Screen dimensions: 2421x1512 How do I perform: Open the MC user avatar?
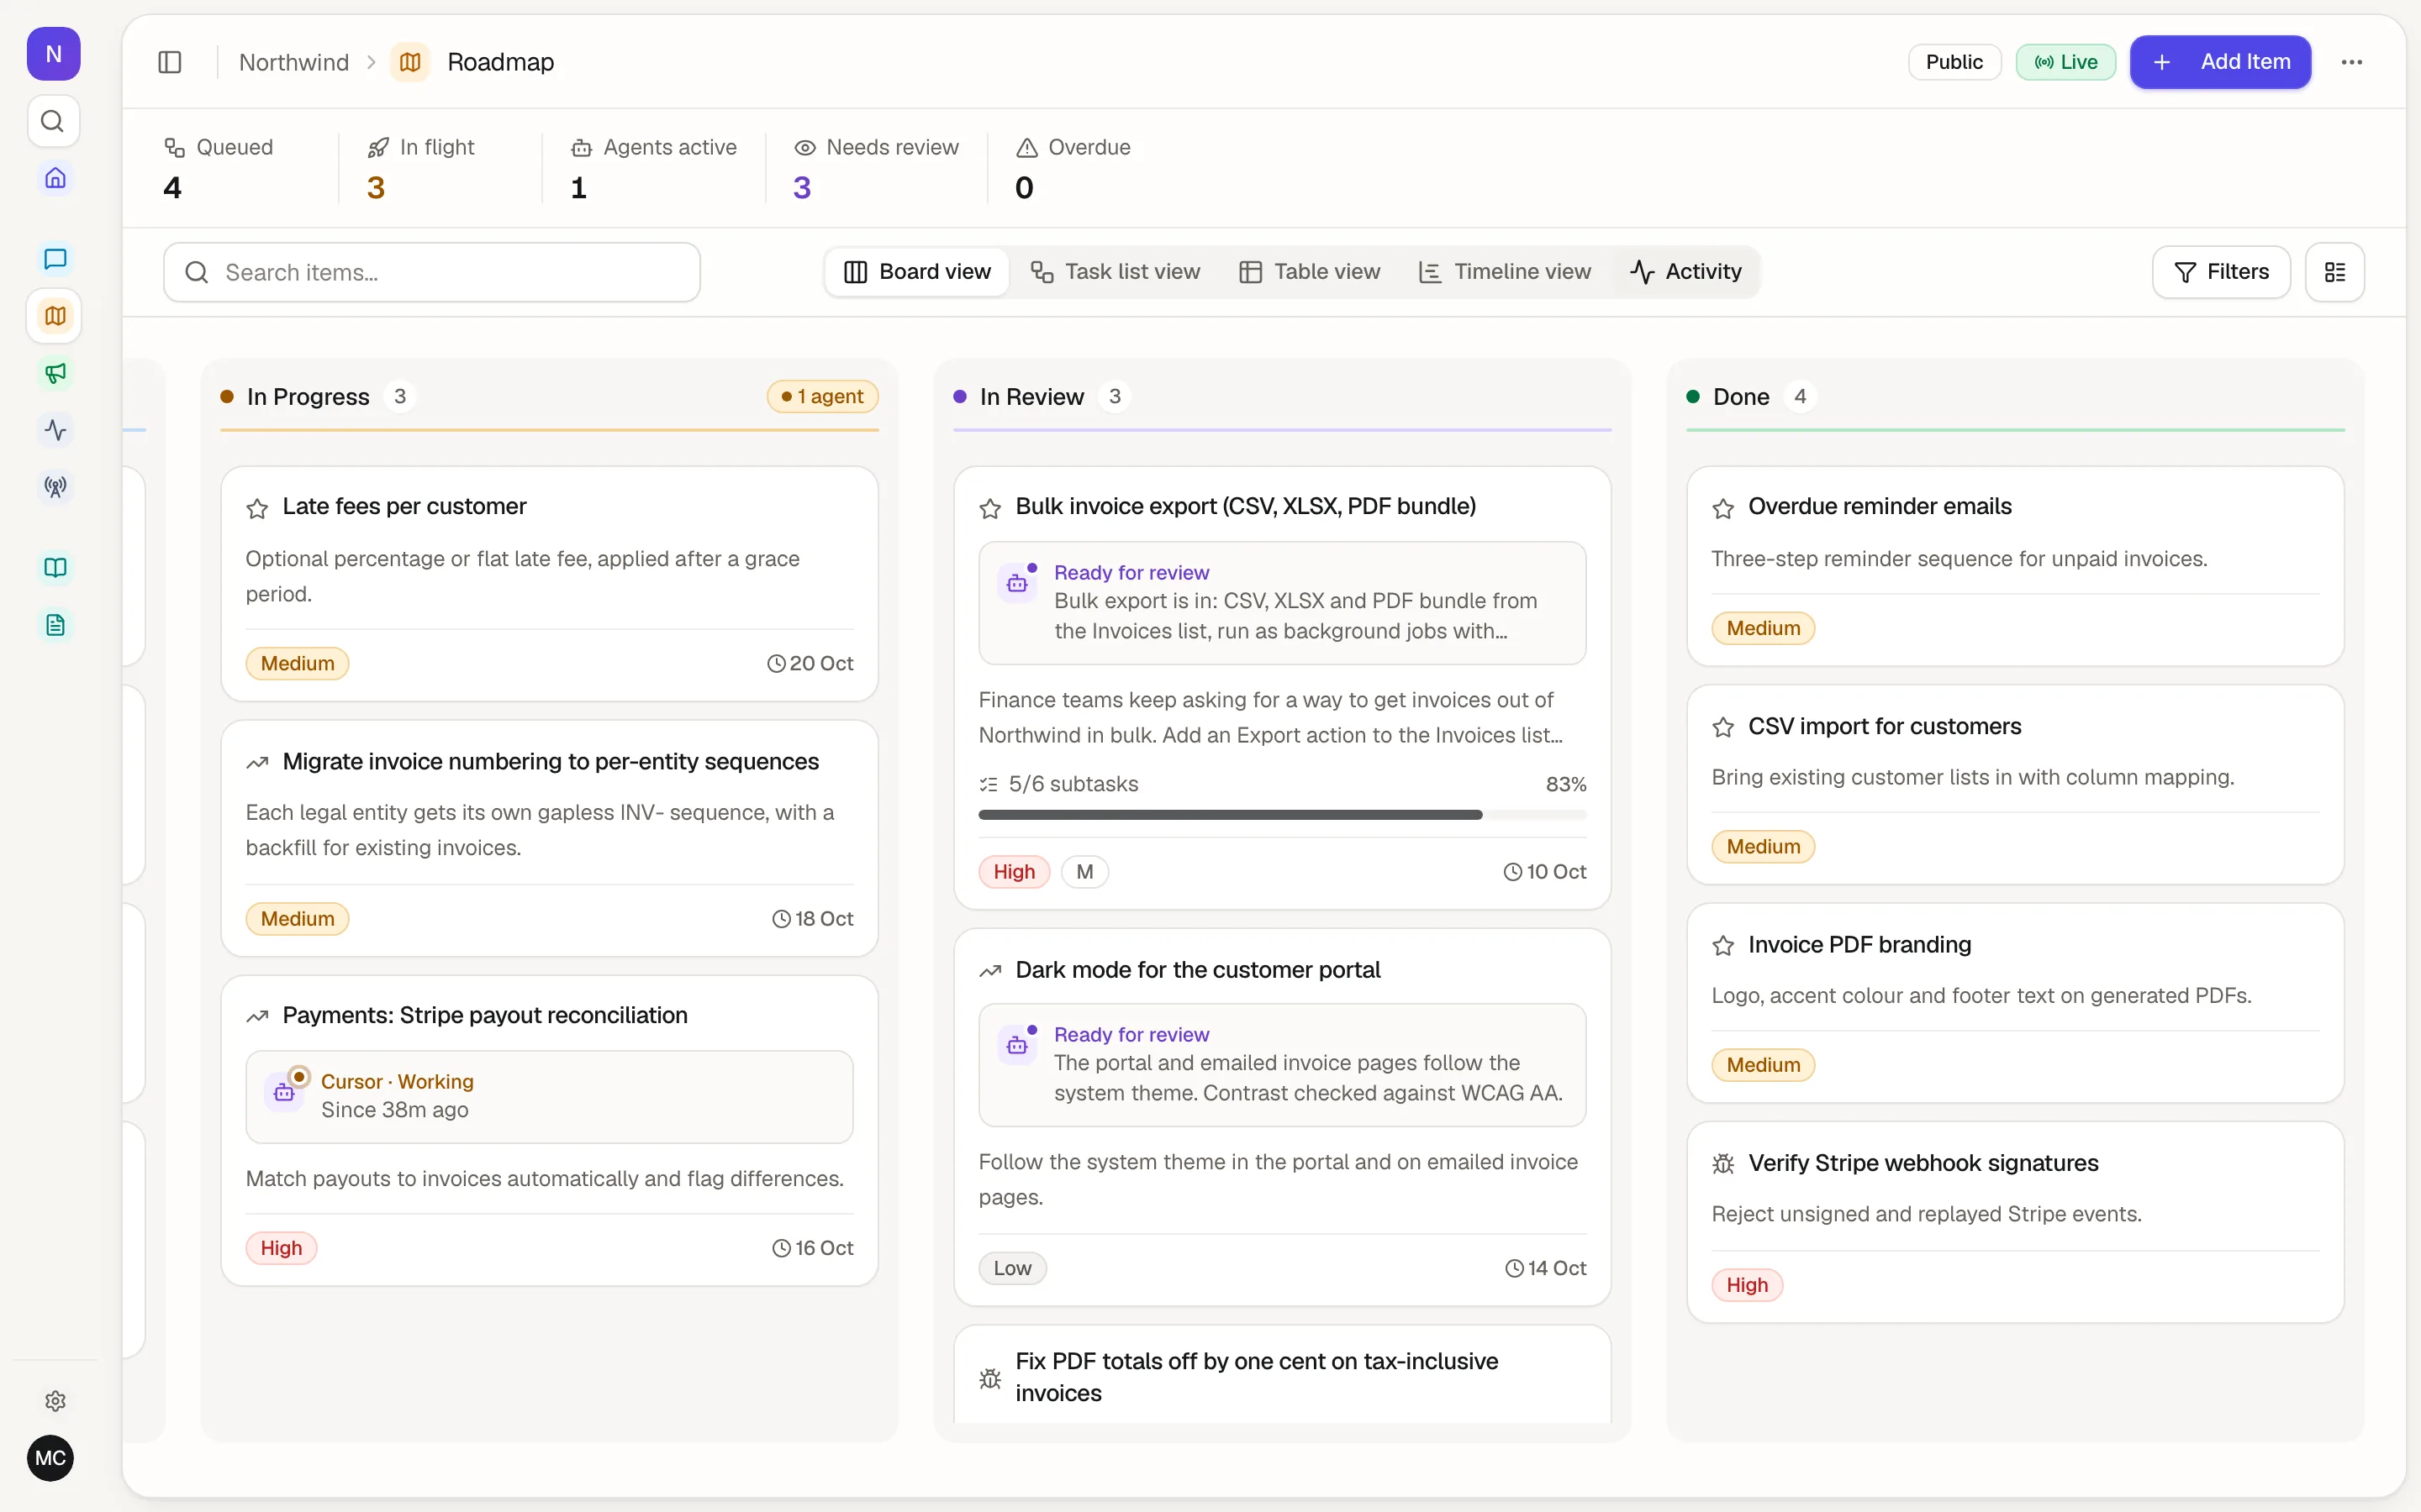[51, 1458]
